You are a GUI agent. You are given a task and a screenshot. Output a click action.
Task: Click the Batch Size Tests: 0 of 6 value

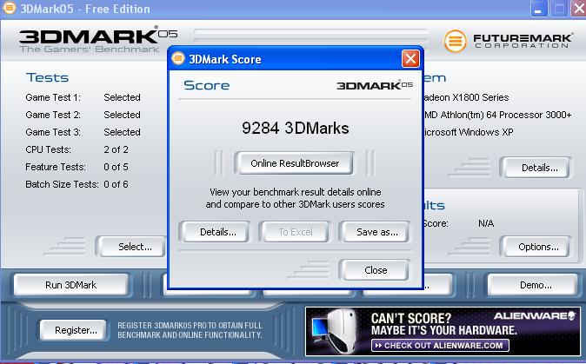point(116,184)
